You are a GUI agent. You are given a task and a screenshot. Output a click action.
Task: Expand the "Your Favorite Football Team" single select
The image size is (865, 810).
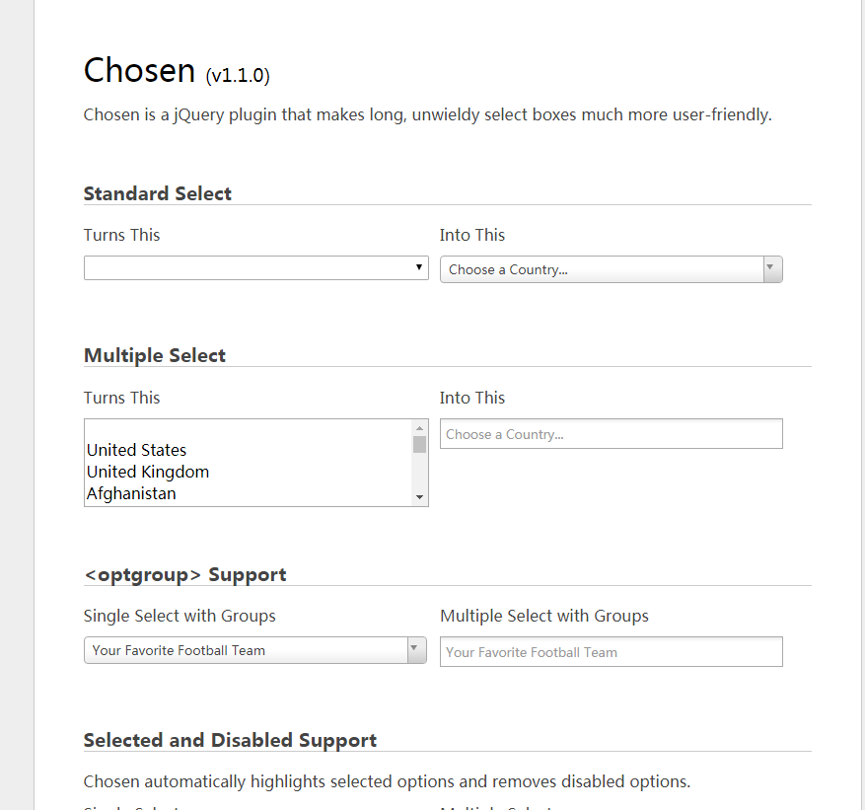(x=247, y=650)
